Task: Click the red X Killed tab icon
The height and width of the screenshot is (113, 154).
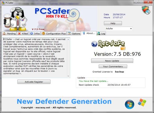Action: pyautogui.click(x=19, y=34)
